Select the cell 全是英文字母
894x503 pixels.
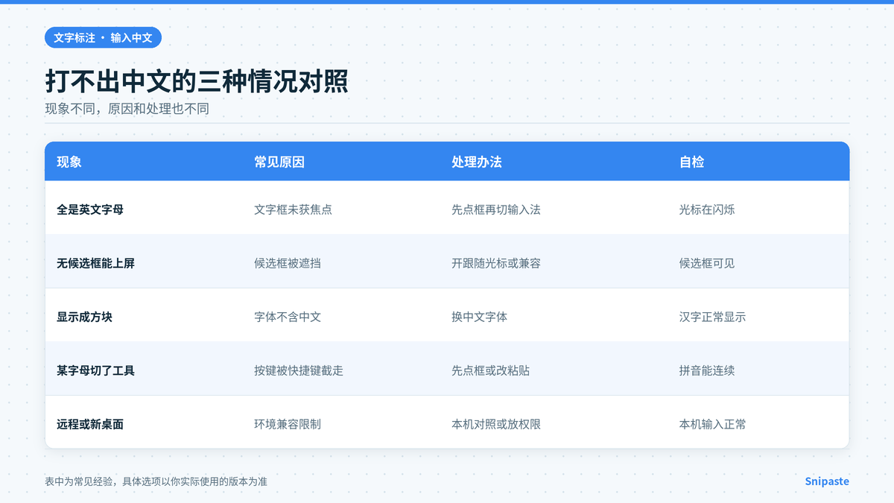click(x=90, y=209)
